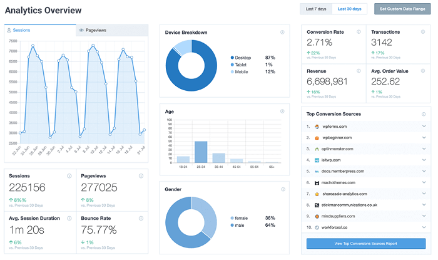Screen dimensions: 438x260
Task: Click the 35-44 age bar
Action: [219, 158]
